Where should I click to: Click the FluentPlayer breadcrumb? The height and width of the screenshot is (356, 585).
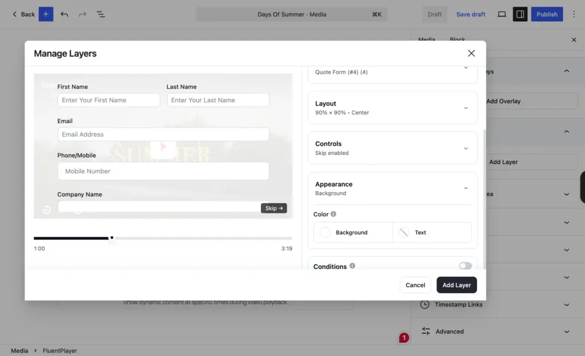coord(59,350)
